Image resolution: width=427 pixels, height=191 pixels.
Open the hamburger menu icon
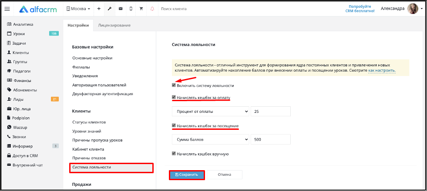point(7,9)
